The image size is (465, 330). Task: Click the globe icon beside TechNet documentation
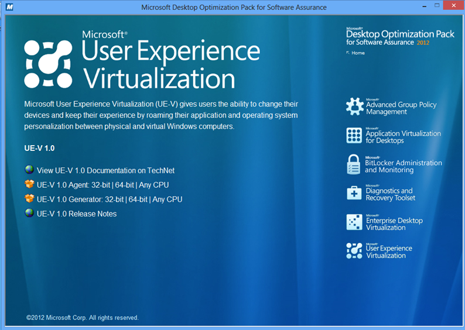pos(29,170)
